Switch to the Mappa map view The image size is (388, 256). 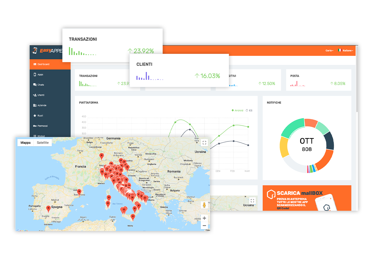(25, 143)
